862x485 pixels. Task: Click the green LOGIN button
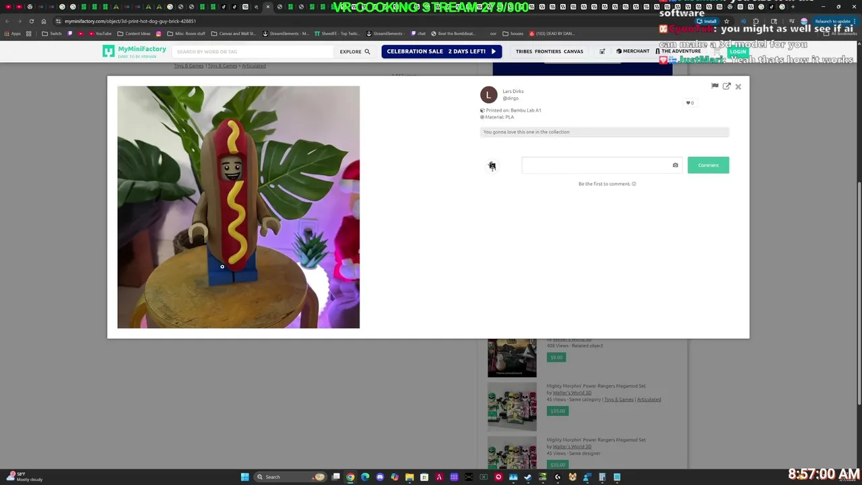(737, 52)
